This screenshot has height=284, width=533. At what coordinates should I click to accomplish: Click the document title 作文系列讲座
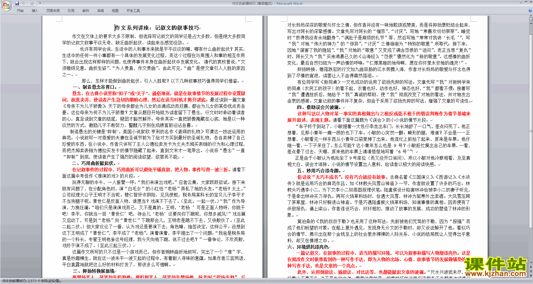[x=157, y=28]
